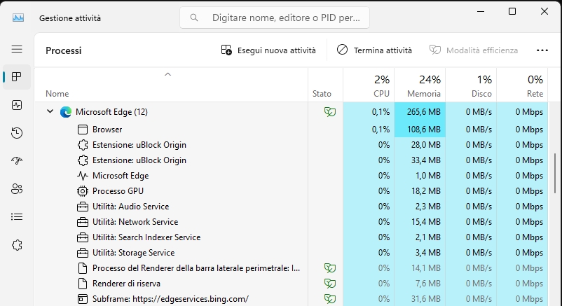The height and width of the screenshot is (306, 562).
Task: Minimize the Gestione attività window
Action: click(481, 11)
